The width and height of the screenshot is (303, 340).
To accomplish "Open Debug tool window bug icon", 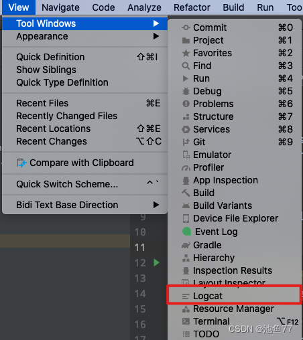I will click(x=186, y=91).
